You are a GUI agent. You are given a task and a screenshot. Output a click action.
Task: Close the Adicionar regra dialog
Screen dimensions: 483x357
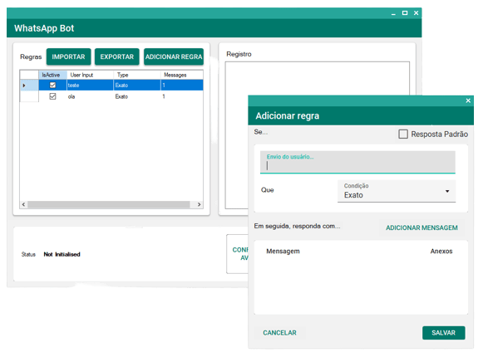(x=468, y=100)
